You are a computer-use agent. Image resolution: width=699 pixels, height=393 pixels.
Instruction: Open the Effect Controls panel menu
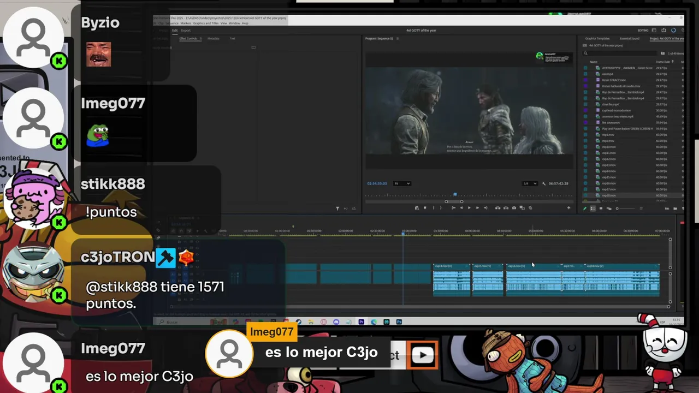[x=200, y=38]
